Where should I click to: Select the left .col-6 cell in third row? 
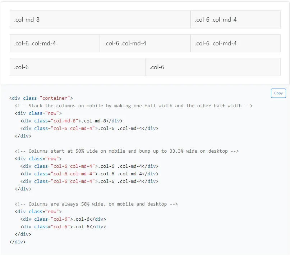[77, 67]
